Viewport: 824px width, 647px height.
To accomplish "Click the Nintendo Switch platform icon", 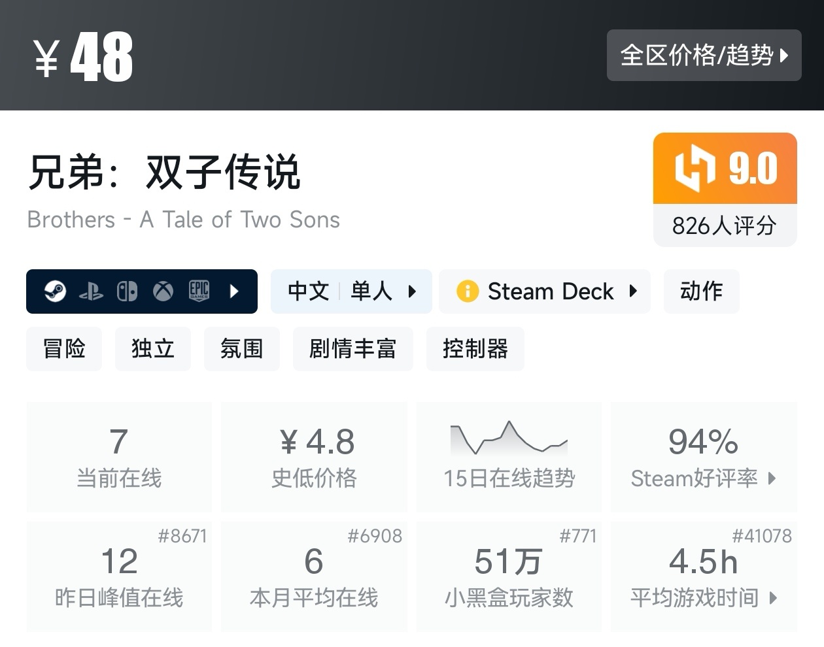I will 127,291.
